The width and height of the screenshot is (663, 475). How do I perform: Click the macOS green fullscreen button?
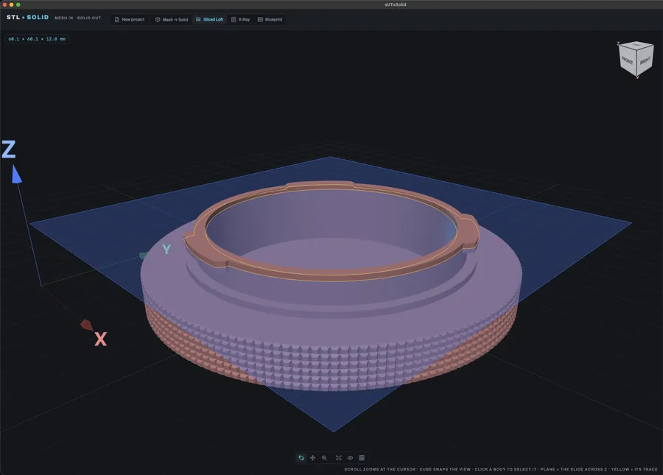tap(18, 4)
